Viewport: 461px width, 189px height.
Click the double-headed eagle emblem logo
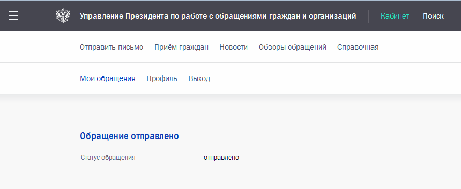tap(63, 16)
